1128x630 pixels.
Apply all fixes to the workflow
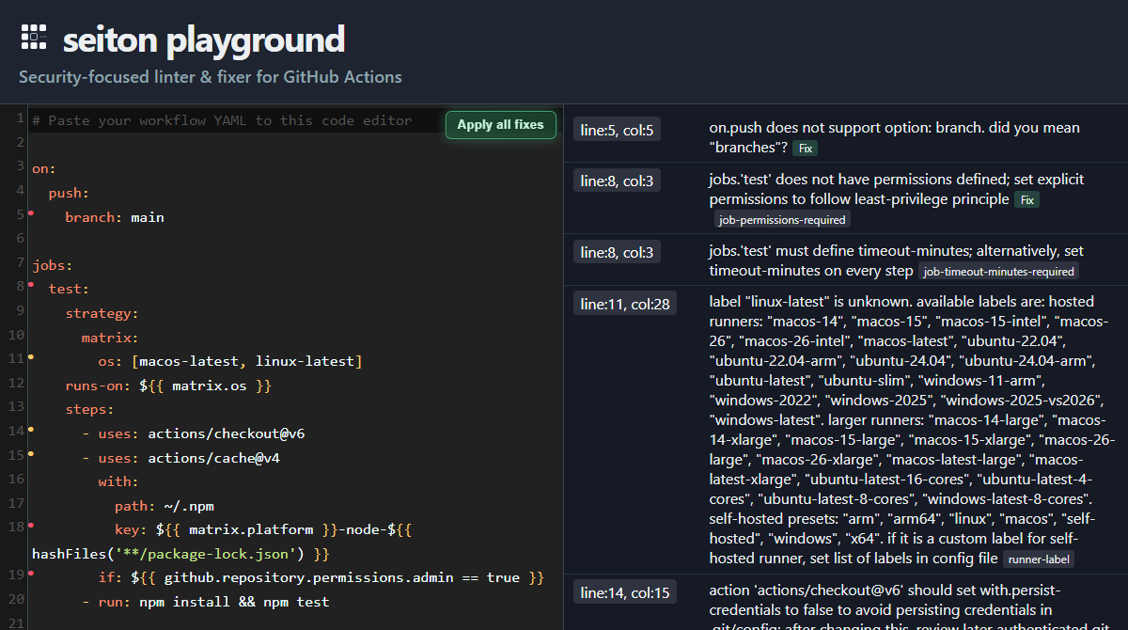(x=501, y=125)
